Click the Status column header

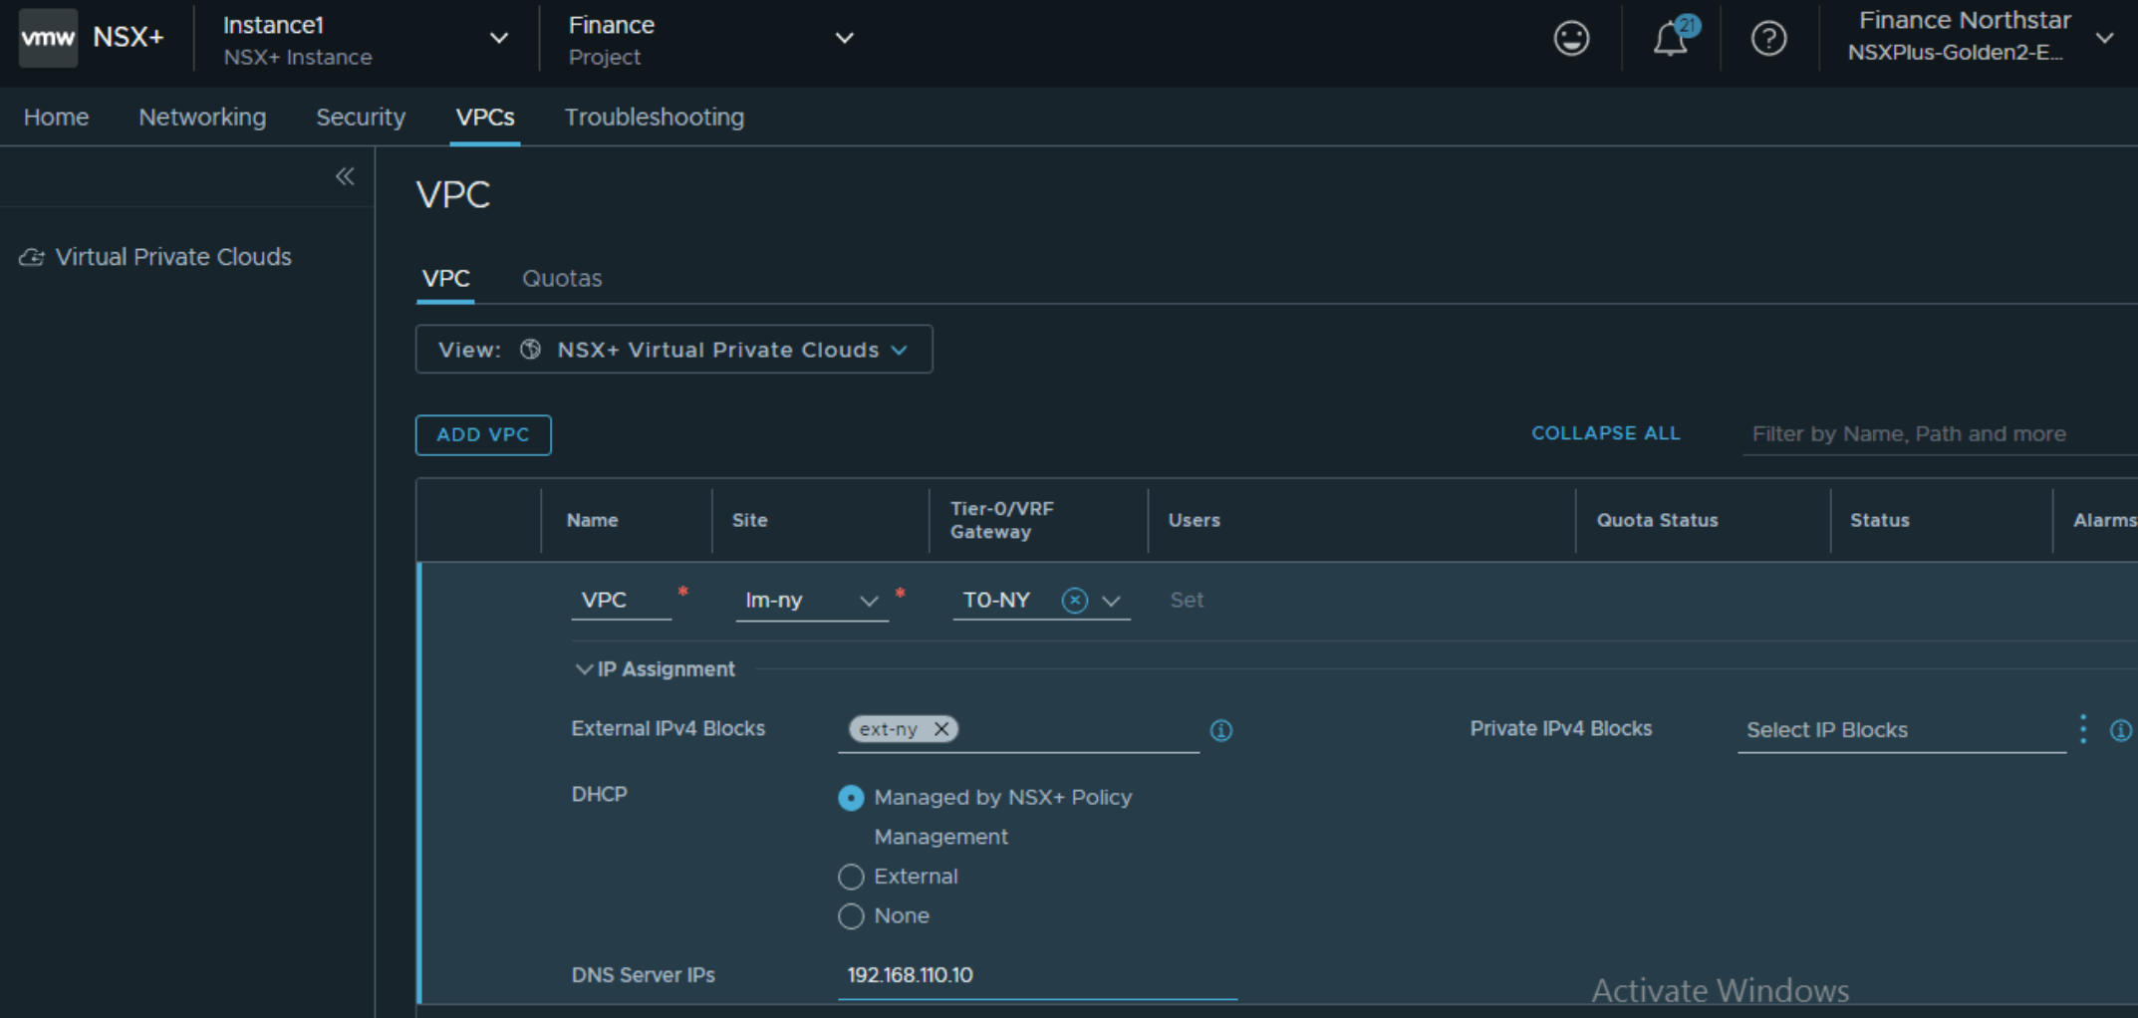(x=1879, y=520)
